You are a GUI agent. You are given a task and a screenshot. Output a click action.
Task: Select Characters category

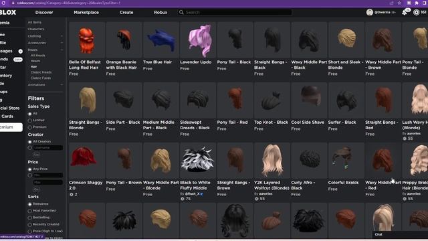[35, 29]
